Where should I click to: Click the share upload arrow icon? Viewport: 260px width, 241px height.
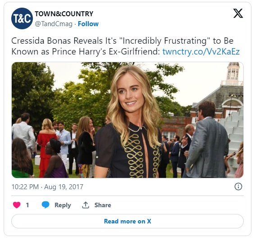click(86, 205)
